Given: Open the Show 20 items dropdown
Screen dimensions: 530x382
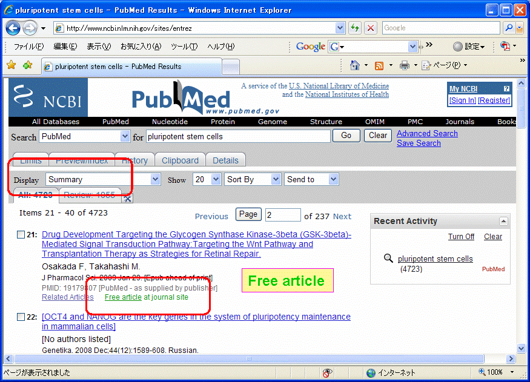Looking at the screenshot, I should (x=216, y=179).
